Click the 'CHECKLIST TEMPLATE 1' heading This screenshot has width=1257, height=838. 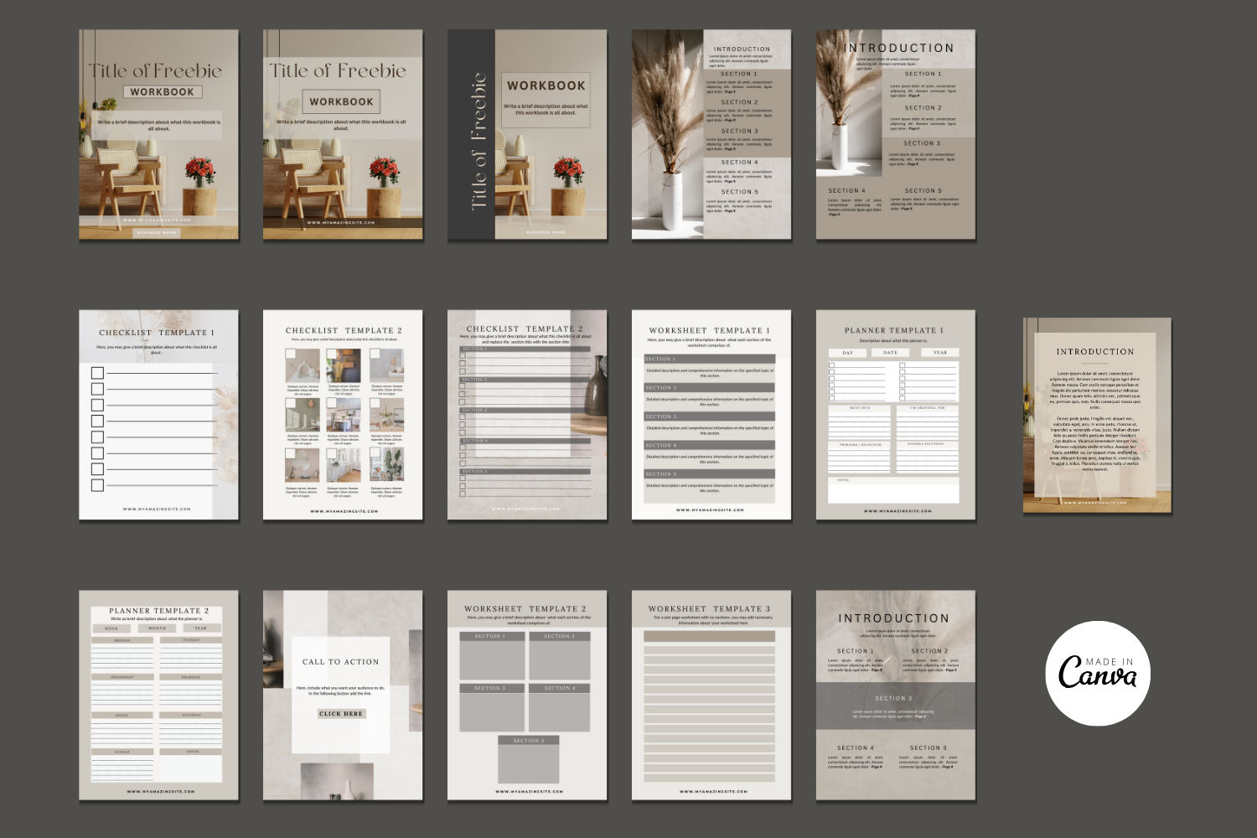coord(157,333)
